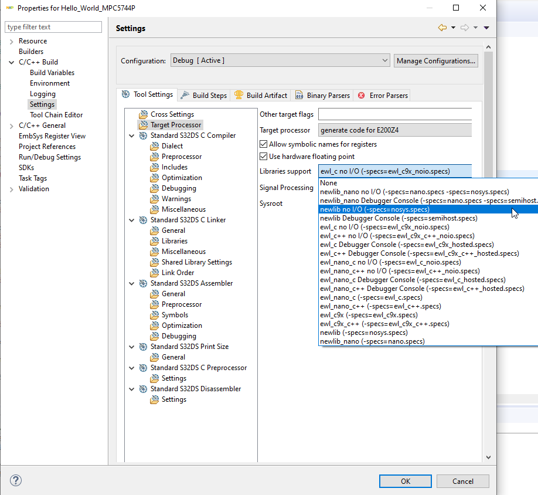The image size is (538, 495).
Task: Collapse the Standard S32DS Disassembler node
Action: point(132,389)
